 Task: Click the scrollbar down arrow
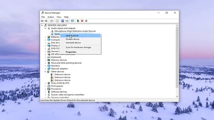tap(177, 97)
